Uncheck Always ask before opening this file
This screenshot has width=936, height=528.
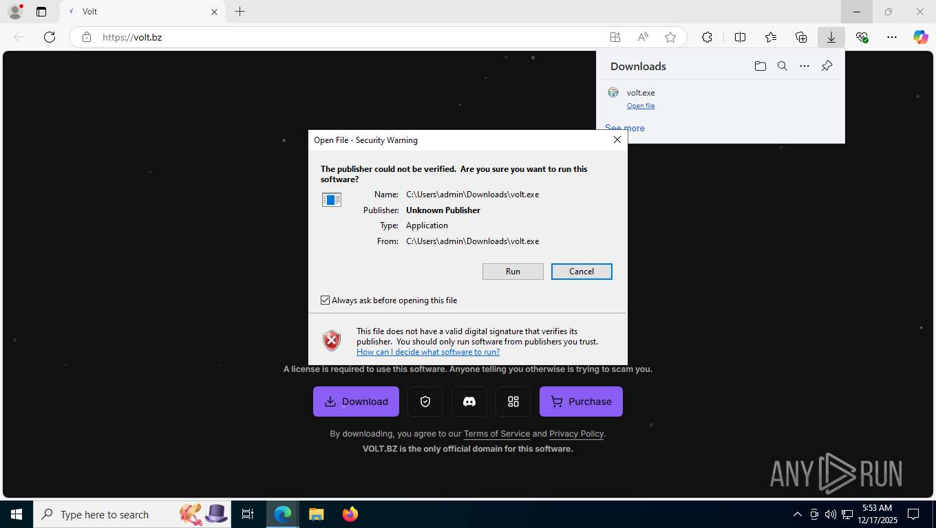point(325,300)
